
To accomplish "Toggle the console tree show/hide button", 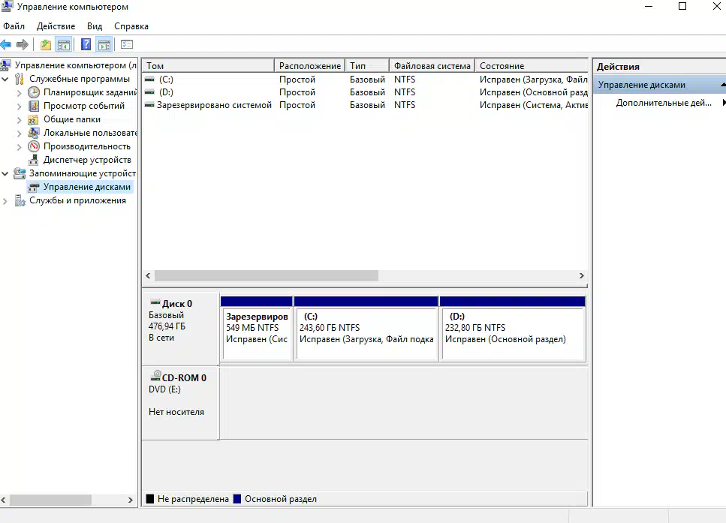I will [64, 45].
